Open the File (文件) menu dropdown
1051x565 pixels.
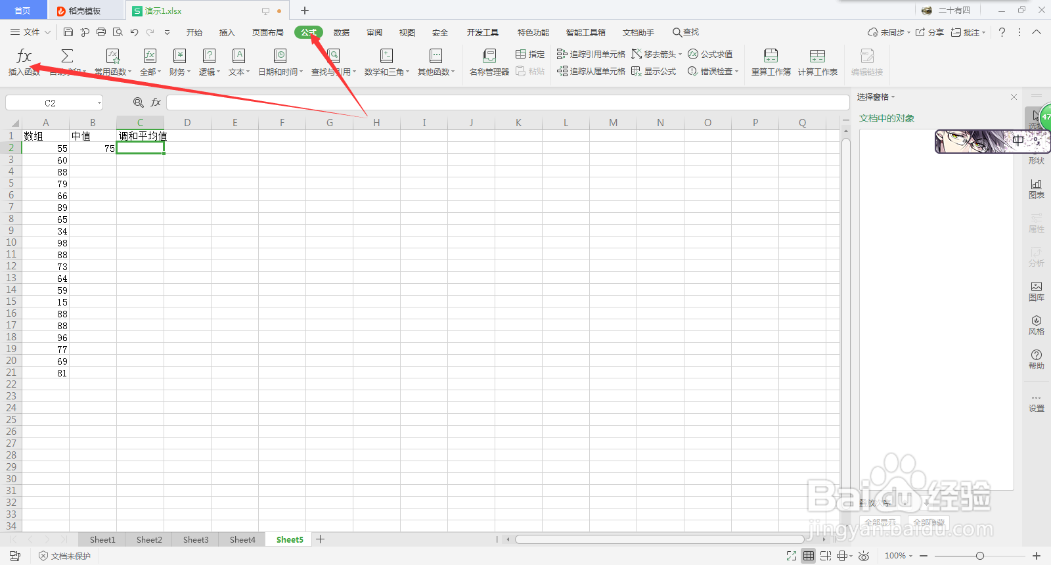[30, 32]
